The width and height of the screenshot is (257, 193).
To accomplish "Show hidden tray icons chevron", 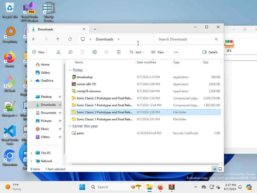I will pyautogui.click(x=196, y=187).
